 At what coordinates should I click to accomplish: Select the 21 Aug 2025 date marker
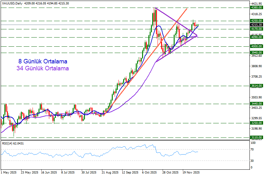(110, 173)
